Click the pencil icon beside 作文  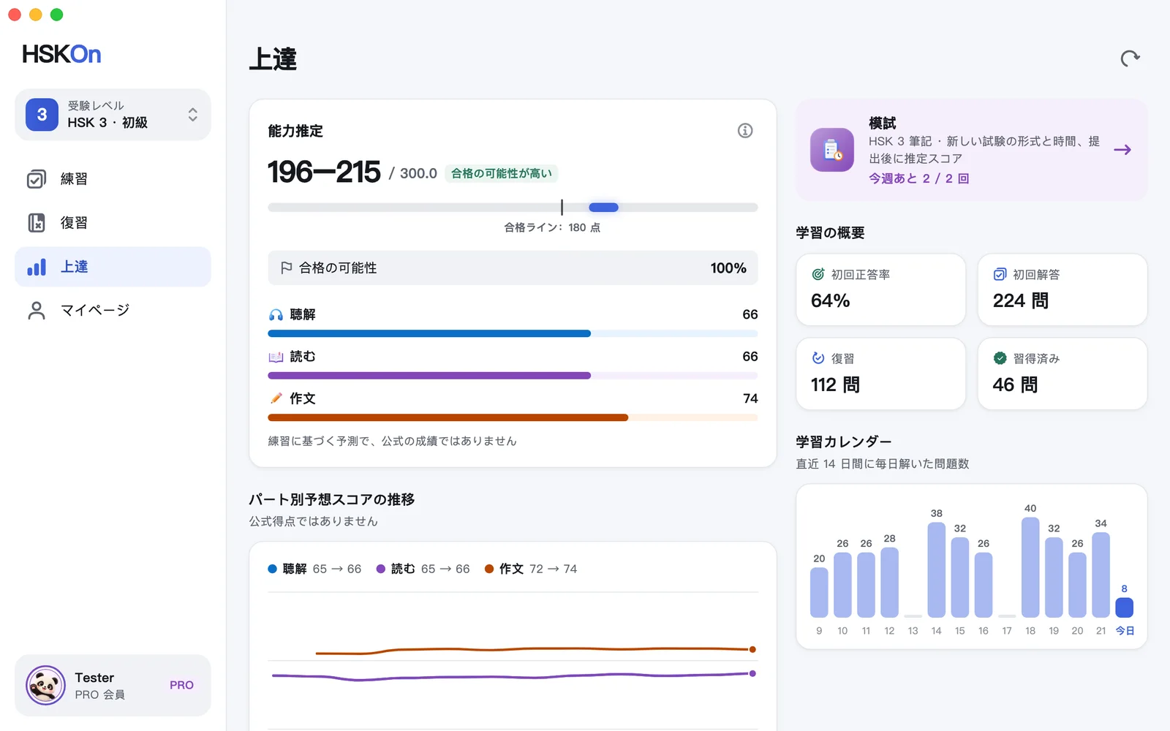(x=276, y=398)
